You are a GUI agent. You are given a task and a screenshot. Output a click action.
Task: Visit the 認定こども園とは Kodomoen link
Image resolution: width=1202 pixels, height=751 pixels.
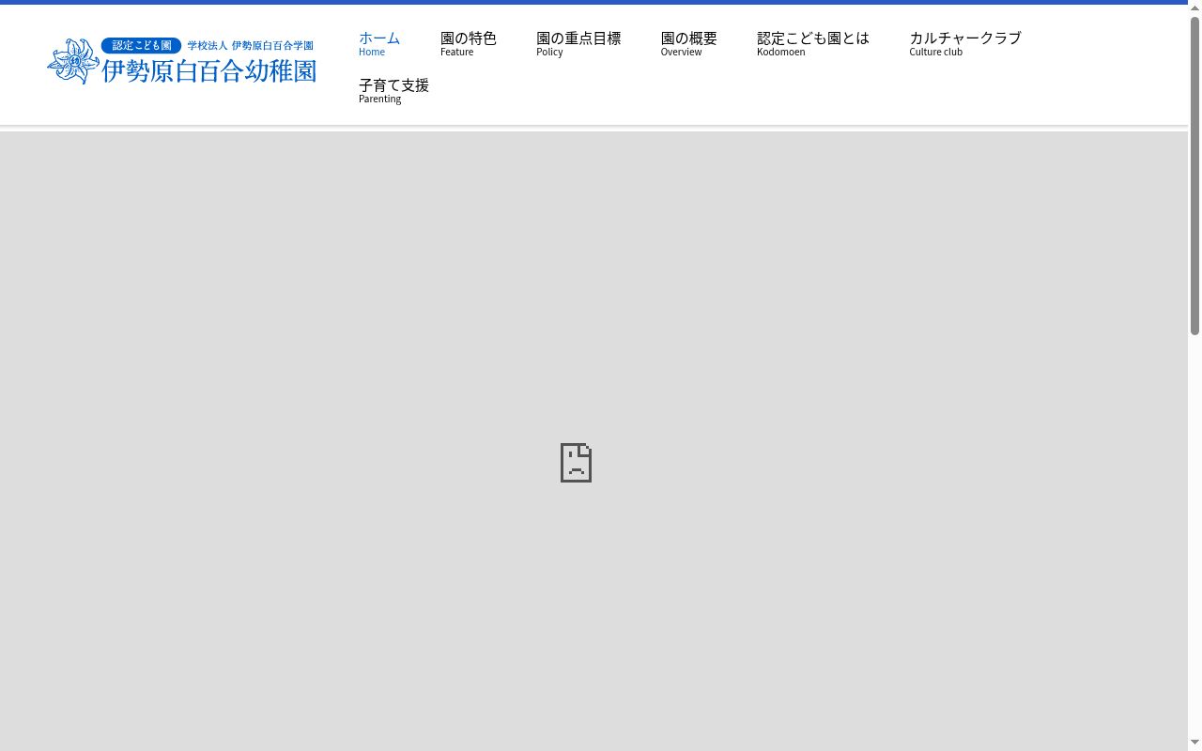813,43
